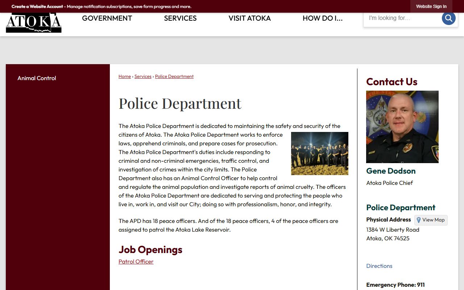The image size is (464, 290).
Task: Click the Job Openings heading
Action: pos(150,250)
